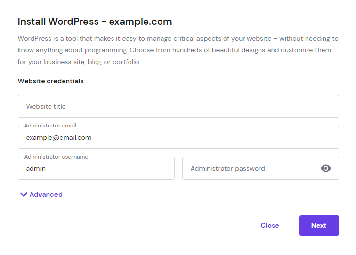Close the Install WordPress dialog

[x=270, y=225]
